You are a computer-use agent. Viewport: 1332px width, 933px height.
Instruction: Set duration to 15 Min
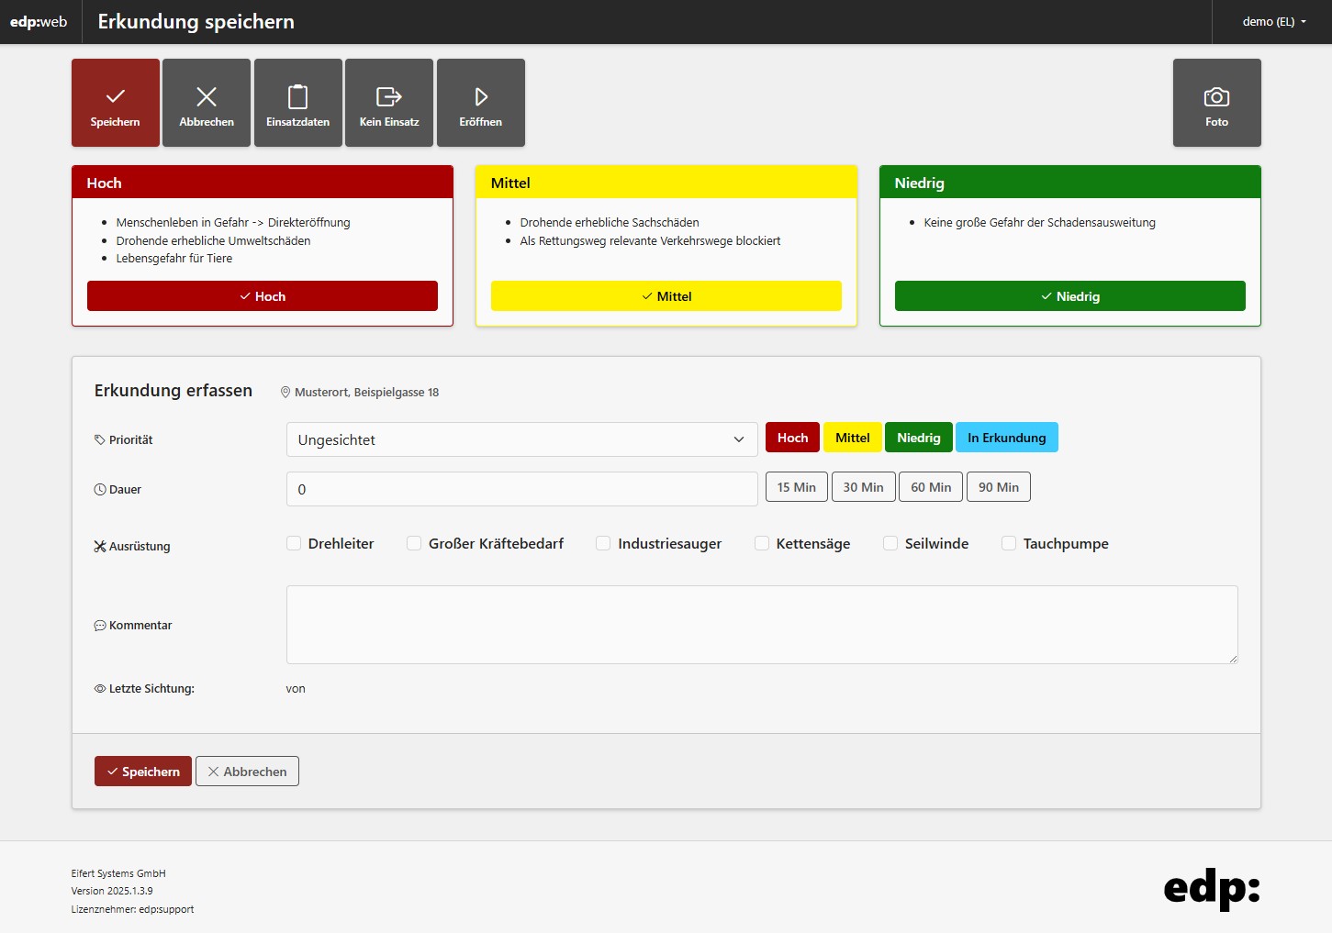click(x=797, y=487)
